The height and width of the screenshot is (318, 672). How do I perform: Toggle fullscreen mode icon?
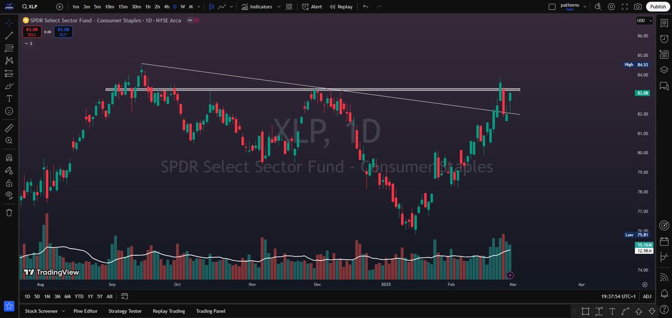(x=625, y=7)
